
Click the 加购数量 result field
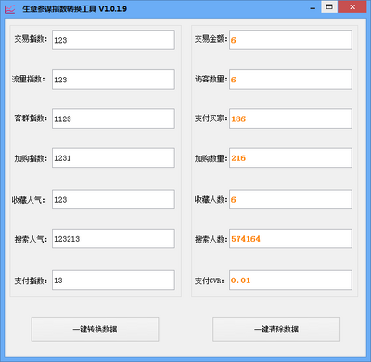tap(290, 158)
